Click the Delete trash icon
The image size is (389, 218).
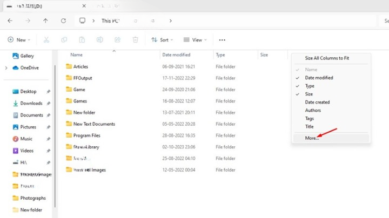(x=135, y=39)
